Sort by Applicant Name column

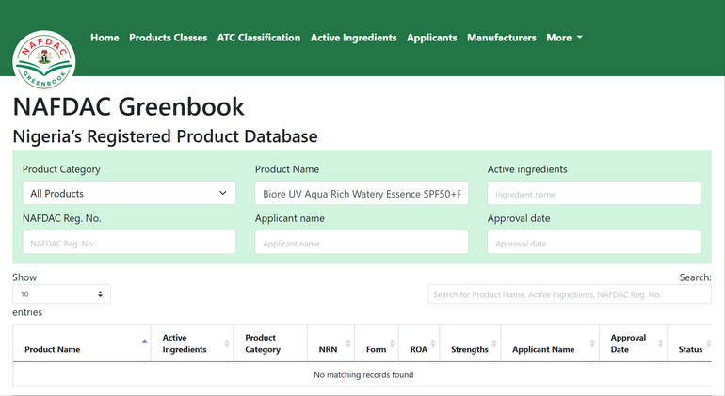[550, 343]
